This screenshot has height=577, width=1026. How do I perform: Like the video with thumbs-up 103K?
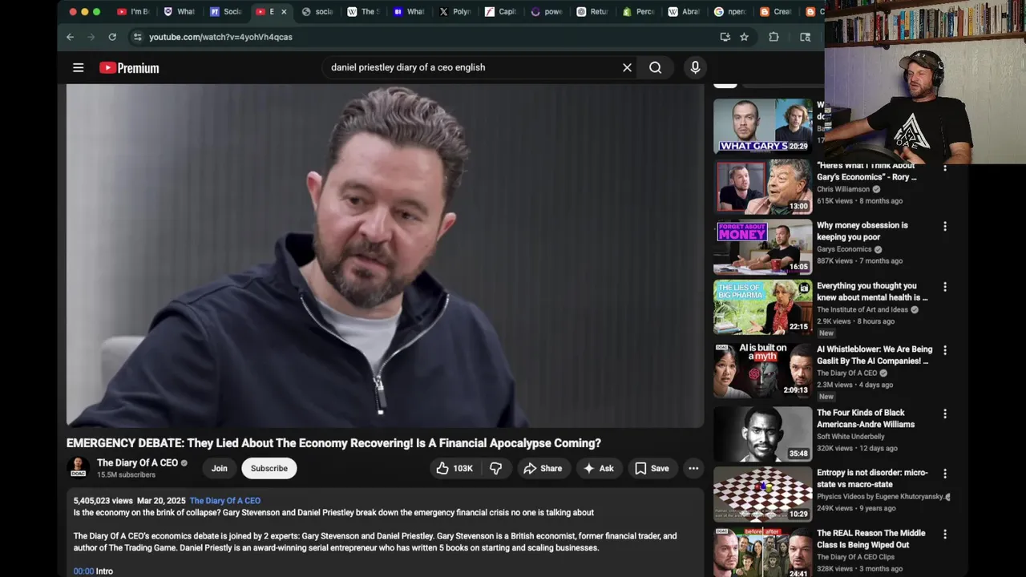(x=455, y=468)
